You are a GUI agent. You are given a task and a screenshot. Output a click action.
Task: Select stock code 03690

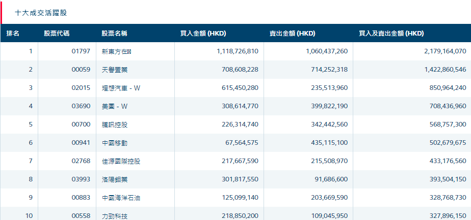tap(81, 106)
